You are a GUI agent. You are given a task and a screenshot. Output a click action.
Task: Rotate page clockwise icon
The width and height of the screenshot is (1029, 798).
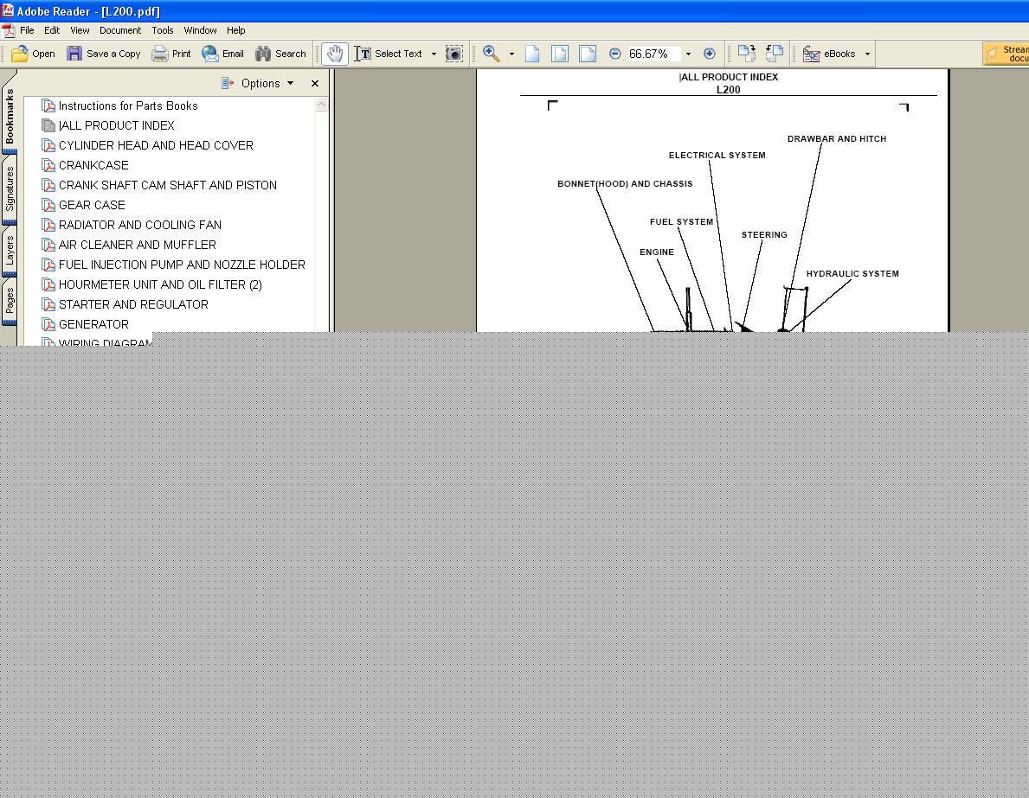point(747,54)
